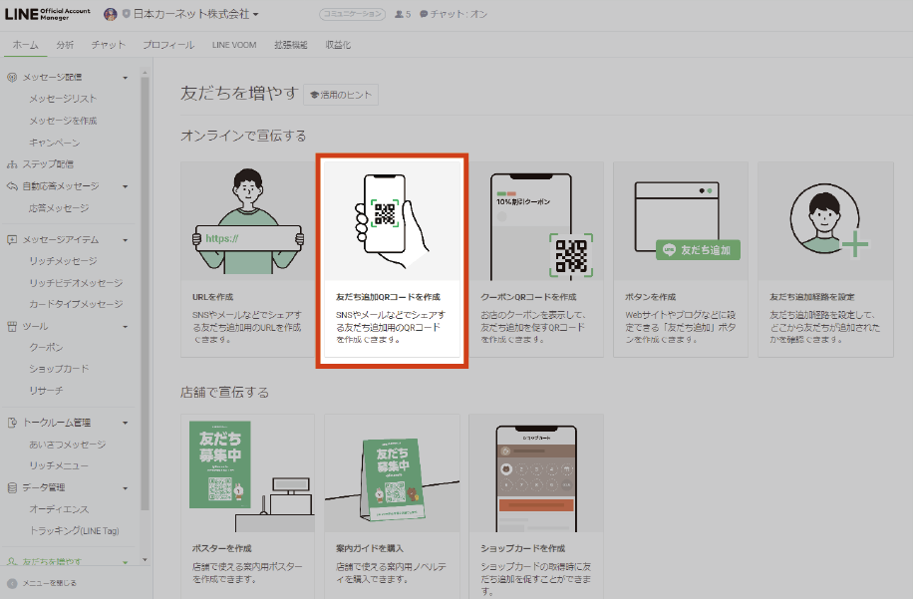Open メッセージリスト in the sidebar
The image size is (913, 599).
pyautogui.click(x=63, y=99)
